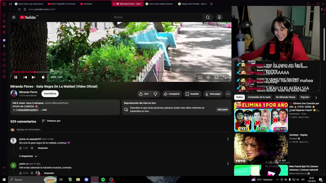Like the video with 18 k likes
The width and height of the screenshot is (326, 183).
pyautogui.click(x=144, y=94)
